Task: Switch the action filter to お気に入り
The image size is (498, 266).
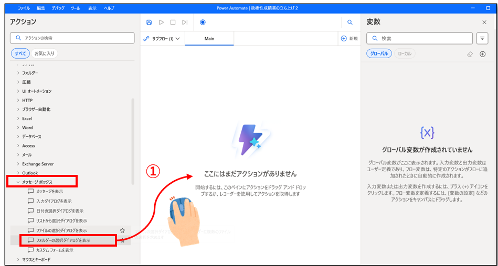Action: 45,53
